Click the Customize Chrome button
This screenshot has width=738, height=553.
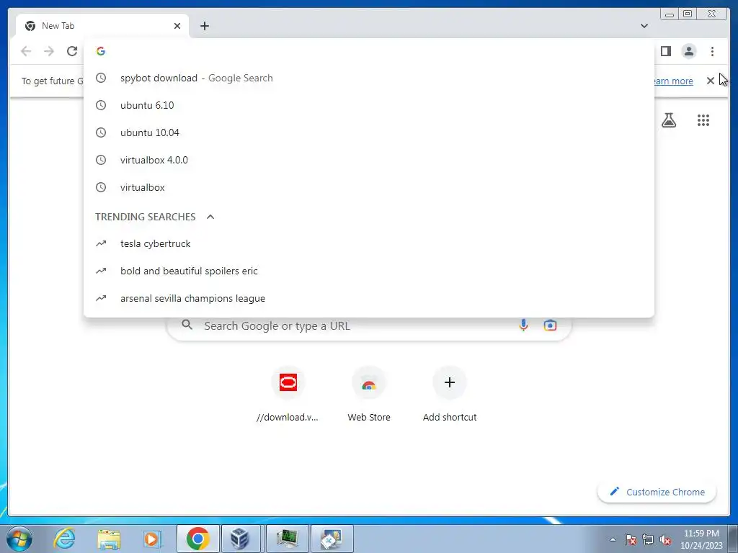(657, 492)
